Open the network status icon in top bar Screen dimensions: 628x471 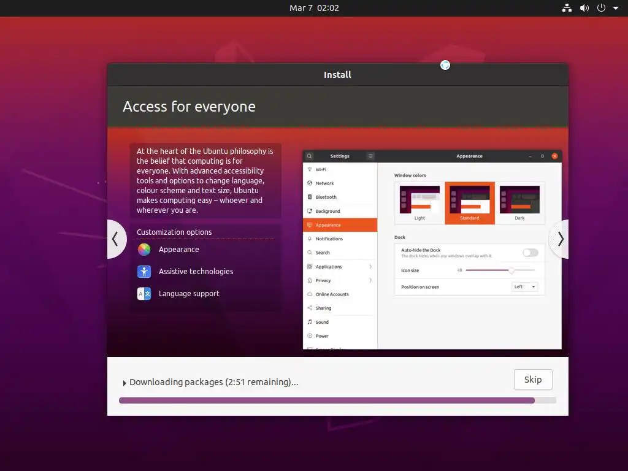567,8
